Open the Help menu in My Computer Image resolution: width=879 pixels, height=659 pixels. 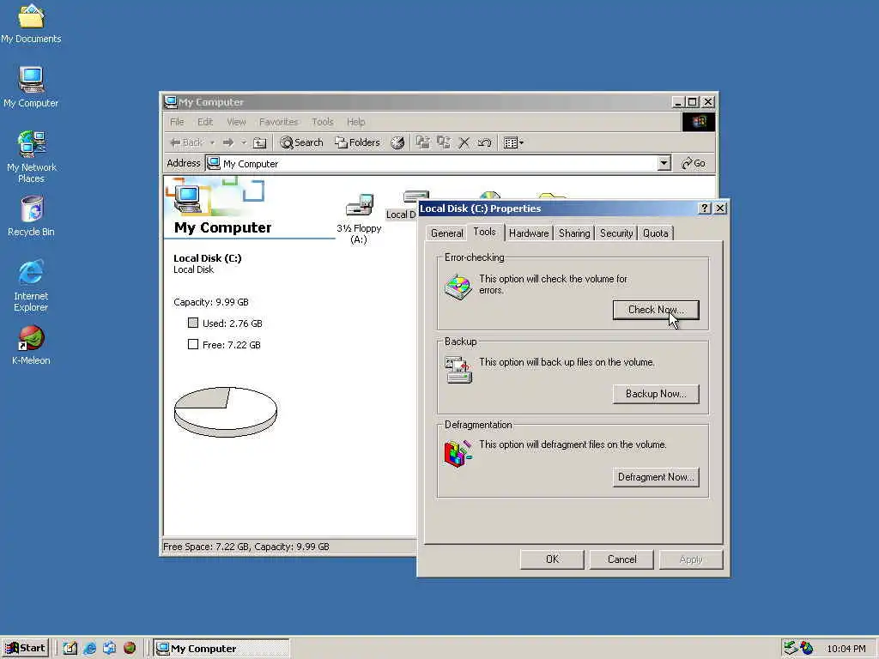click(x=355, y=122)
